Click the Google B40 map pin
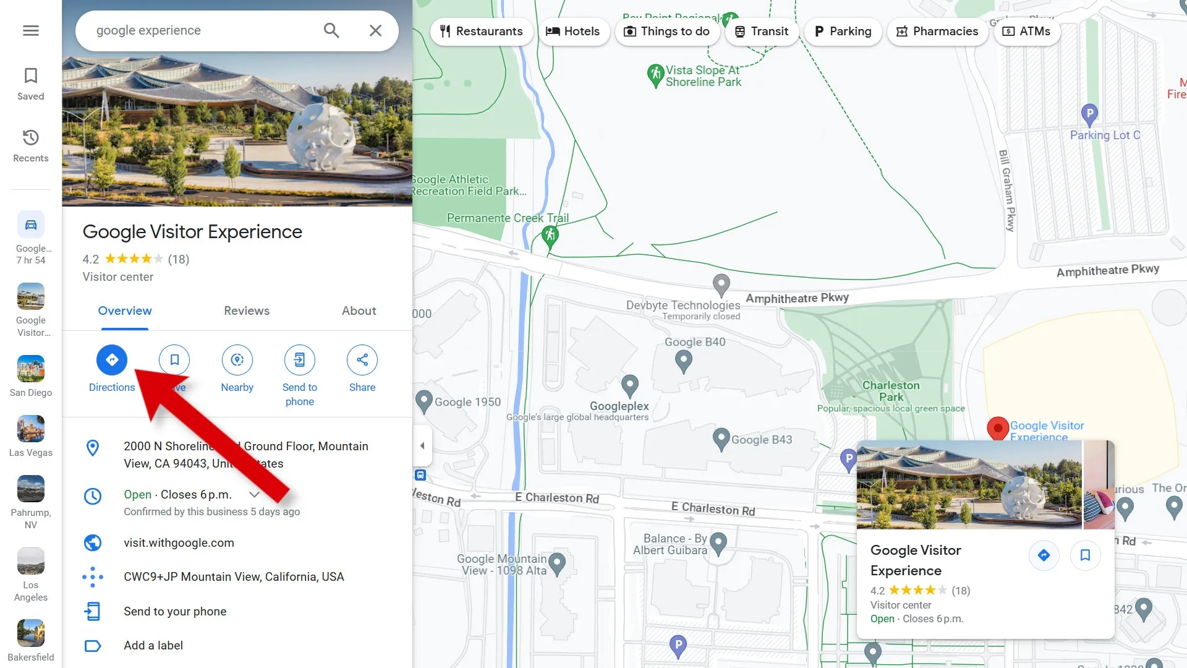This screenshot has width=1187, height=668. click(683, 361)
